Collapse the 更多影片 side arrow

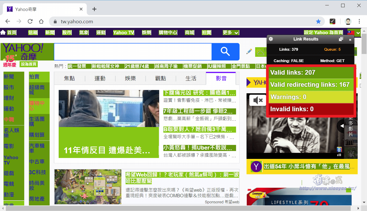pos(342,126)
